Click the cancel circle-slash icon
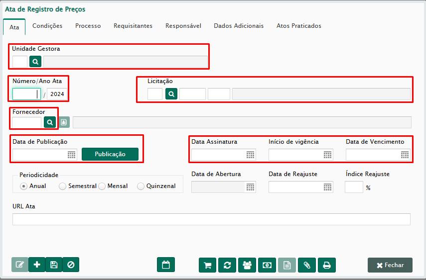 click(x=71, y=265)
